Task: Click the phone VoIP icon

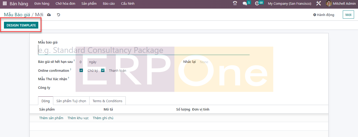Action: tap(235, 4)
